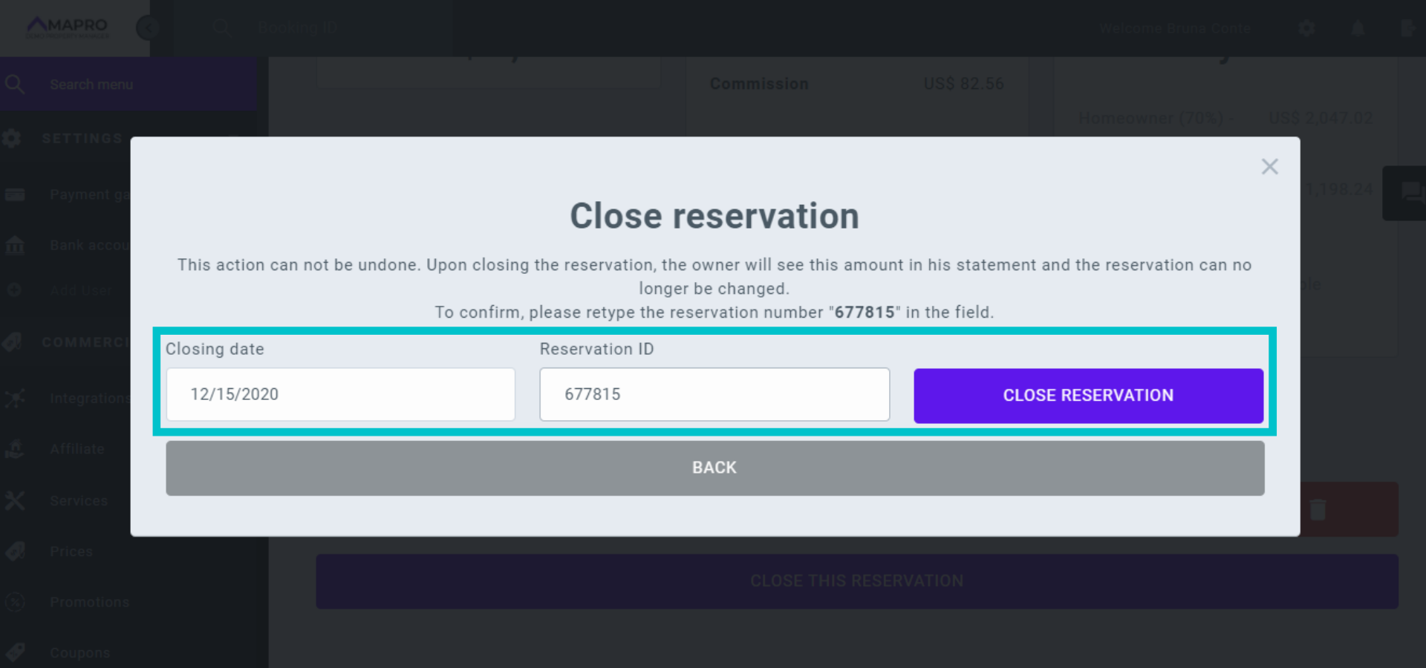Click inside the Reservation ID field
Image resolution: width=1426 pixels, height=668 pixels.
pos(714,394)
